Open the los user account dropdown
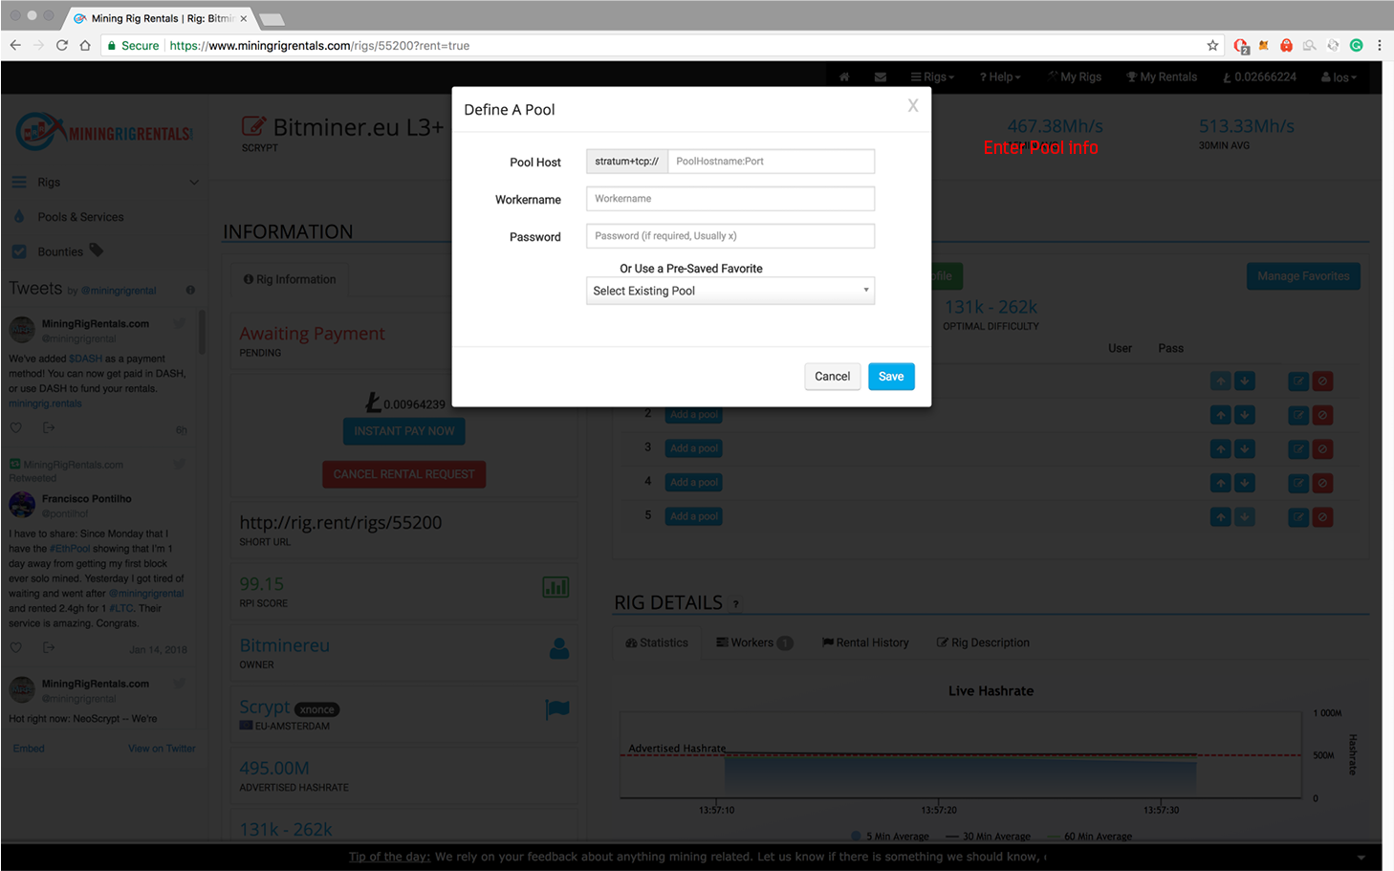The height and width of the screenshot is (871, 1394). point(1339,77)
